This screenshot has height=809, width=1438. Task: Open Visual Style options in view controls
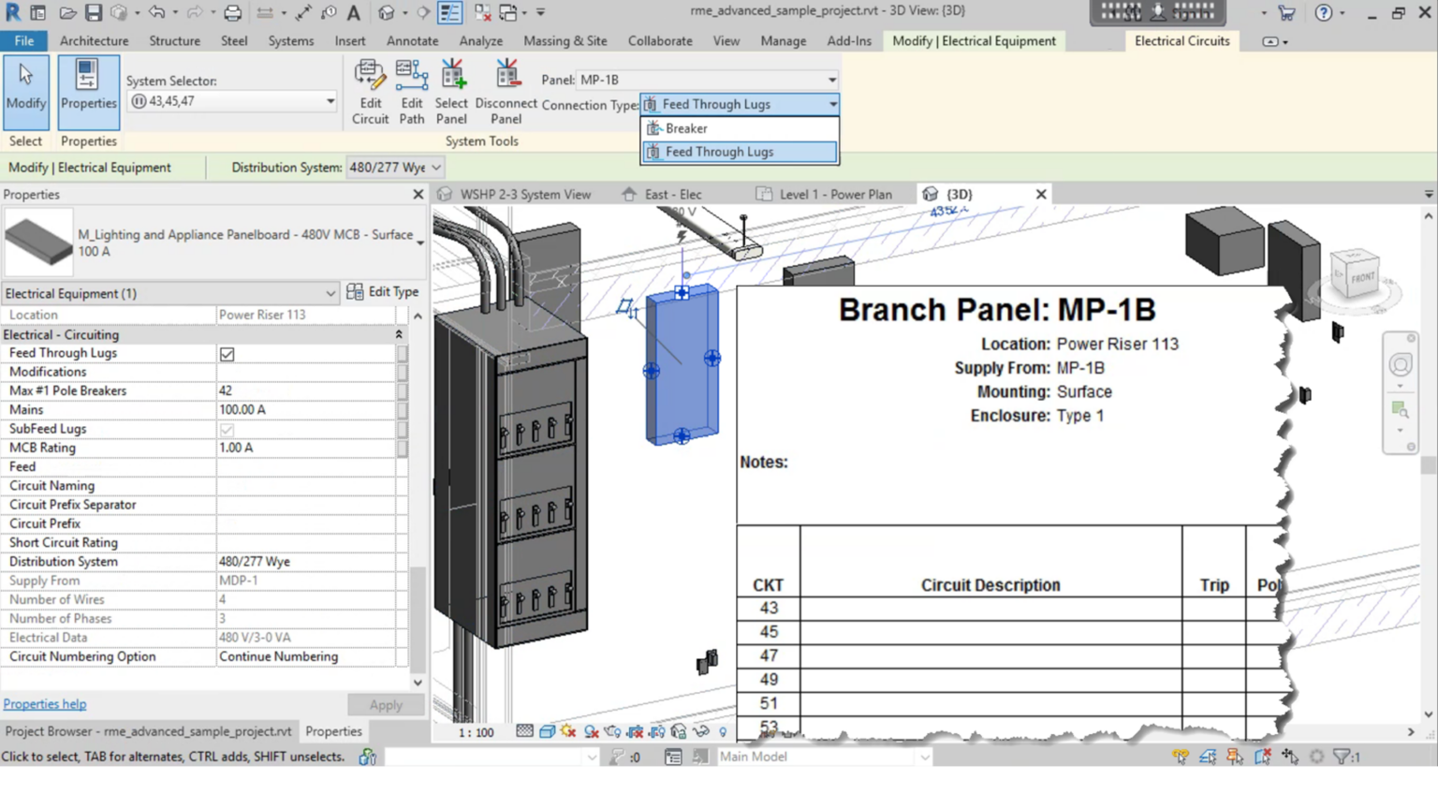click(x=548, y=732)
